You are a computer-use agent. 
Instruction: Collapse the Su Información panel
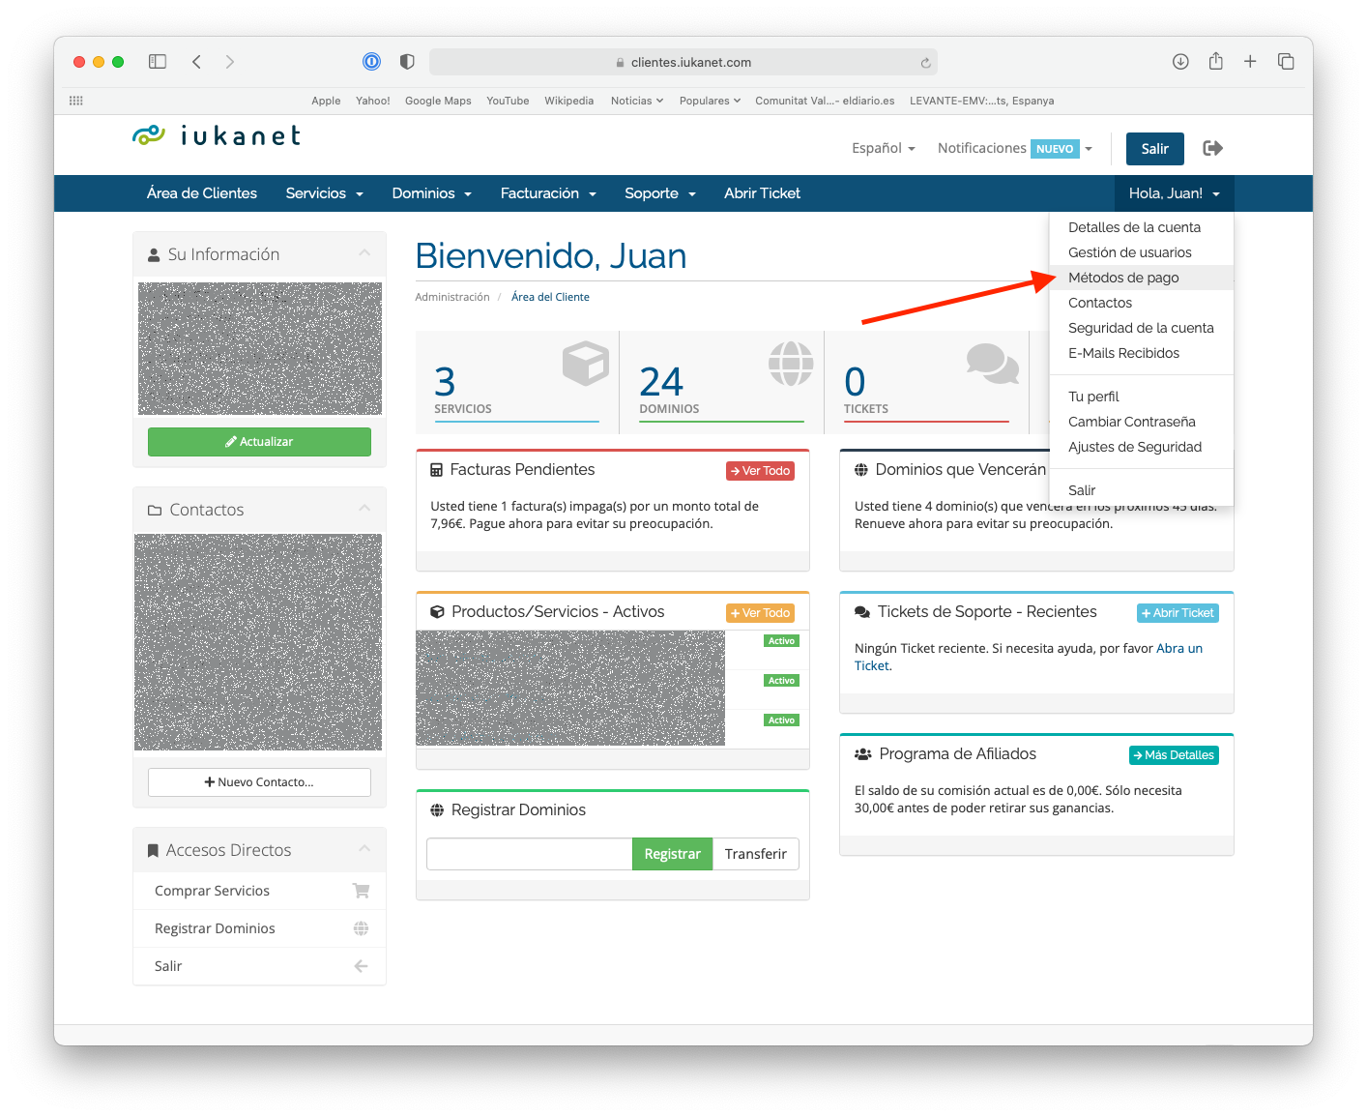point(364,253)
